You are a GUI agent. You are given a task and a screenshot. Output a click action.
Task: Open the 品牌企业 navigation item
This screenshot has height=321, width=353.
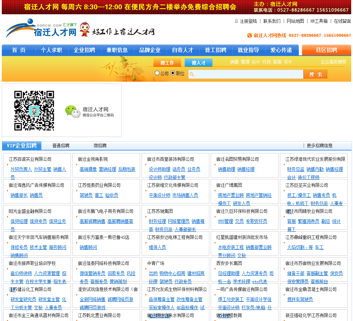click(150, 50)
